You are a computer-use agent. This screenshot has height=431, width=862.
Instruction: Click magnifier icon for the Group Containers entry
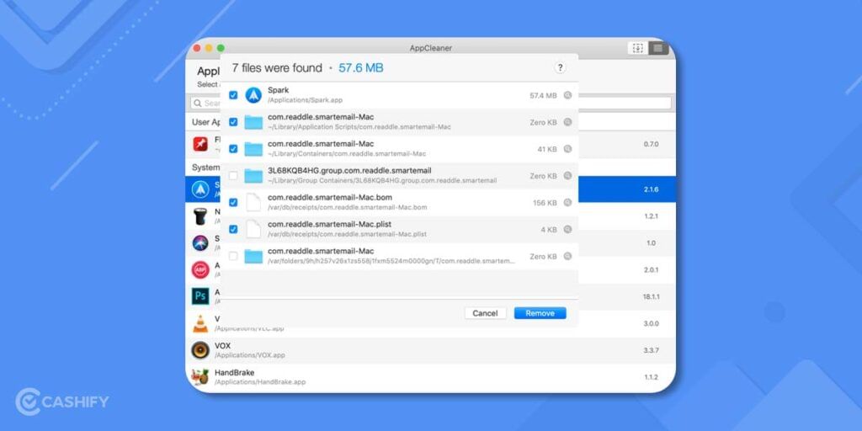(567, 176)
